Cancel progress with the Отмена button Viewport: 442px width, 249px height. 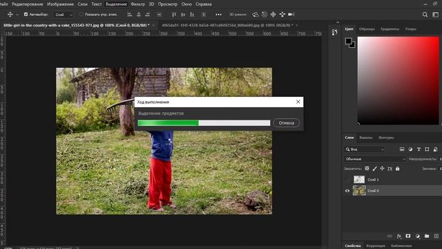(x=287, y=123)
